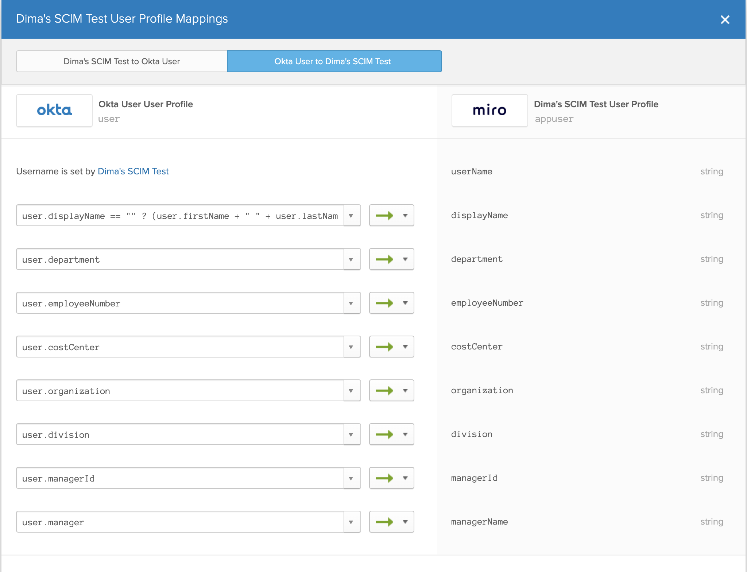The width and height of the screenshot is (747, 572).
Task: Click the organization target attribute label
Action: tap(482, 390)
